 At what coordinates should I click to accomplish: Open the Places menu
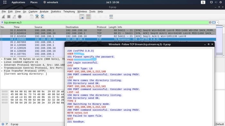pos(34,2)
